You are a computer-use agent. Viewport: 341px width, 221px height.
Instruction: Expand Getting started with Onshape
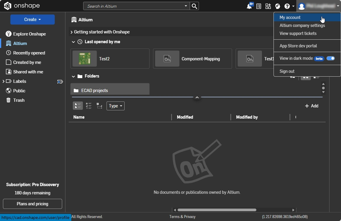coord(72,32)
